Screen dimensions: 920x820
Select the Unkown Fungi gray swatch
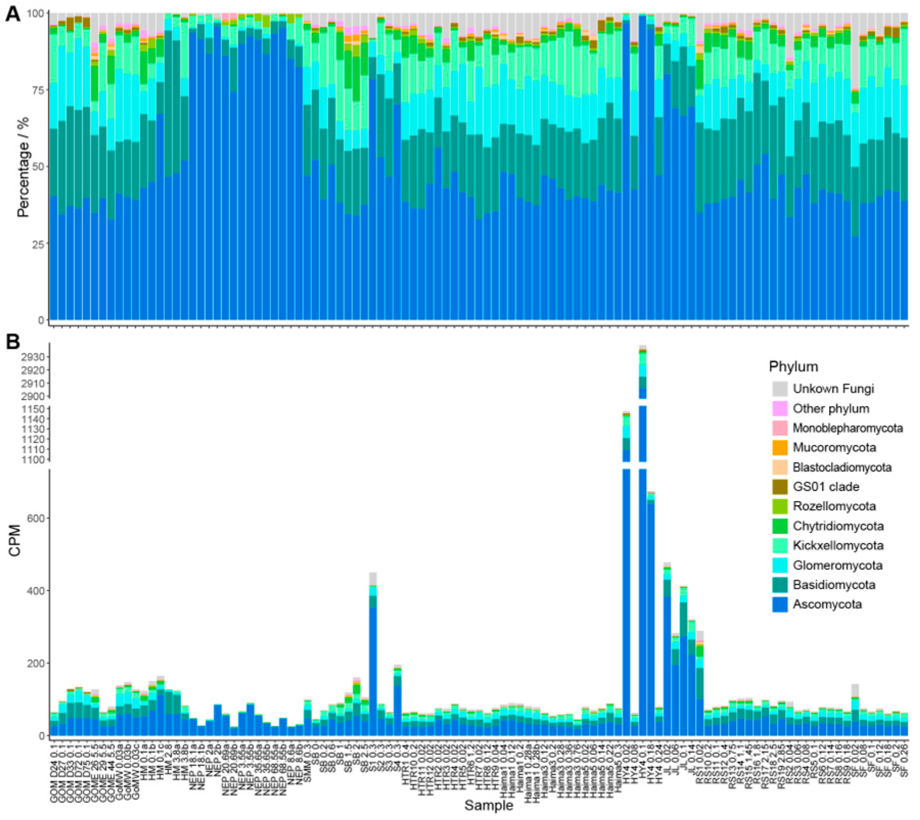pyautogui.click(x=780, y=389)
